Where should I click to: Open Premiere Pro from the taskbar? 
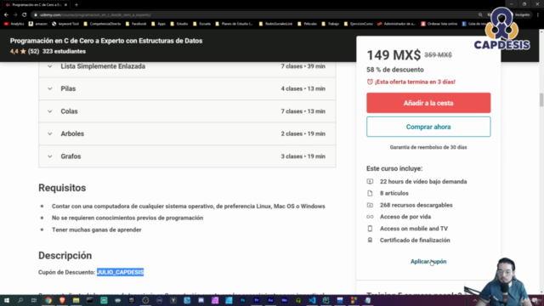[257, 300]
